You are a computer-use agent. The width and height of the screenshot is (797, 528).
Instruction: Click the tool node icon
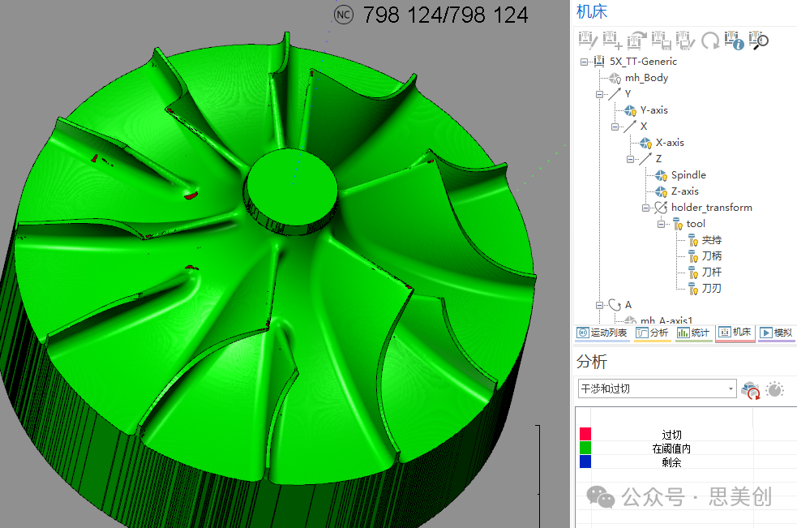point(678,224)
